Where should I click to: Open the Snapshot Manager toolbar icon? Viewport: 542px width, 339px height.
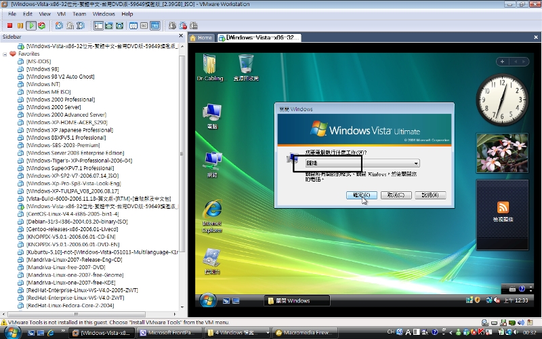[x=81, y=26]
